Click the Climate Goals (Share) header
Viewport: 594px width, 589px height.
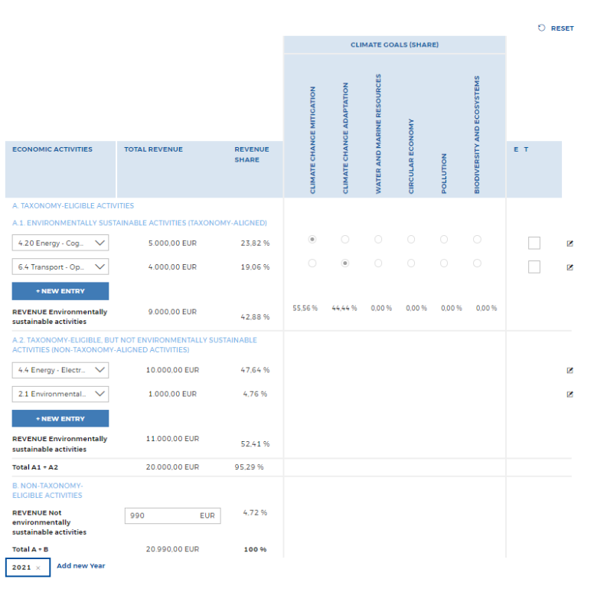(394, 44)
